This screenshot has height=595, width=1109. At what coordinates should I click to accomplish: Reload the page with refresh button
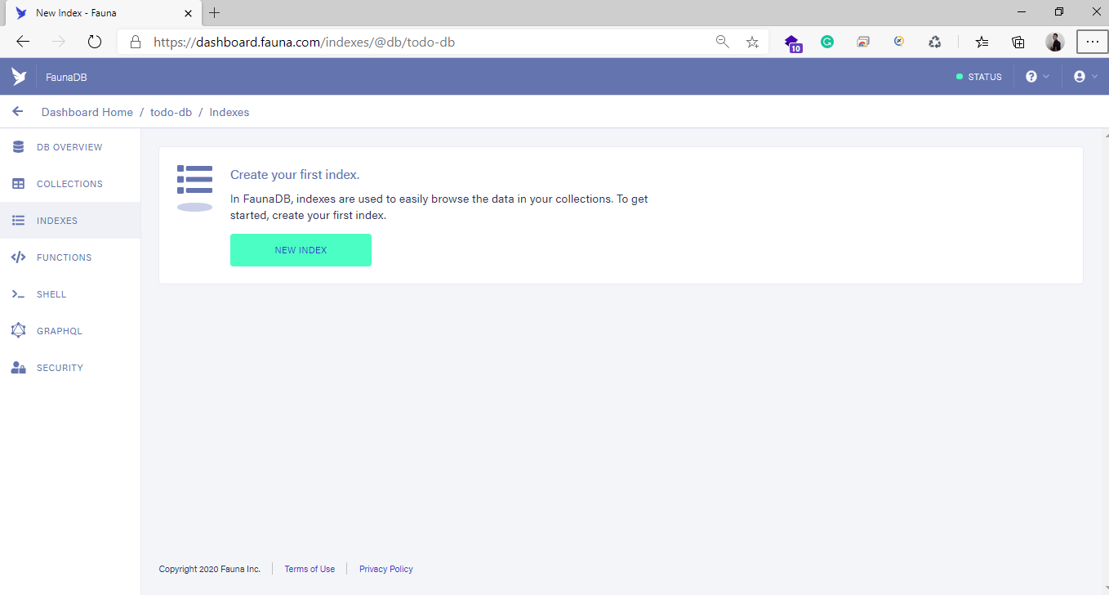[95, 42]
